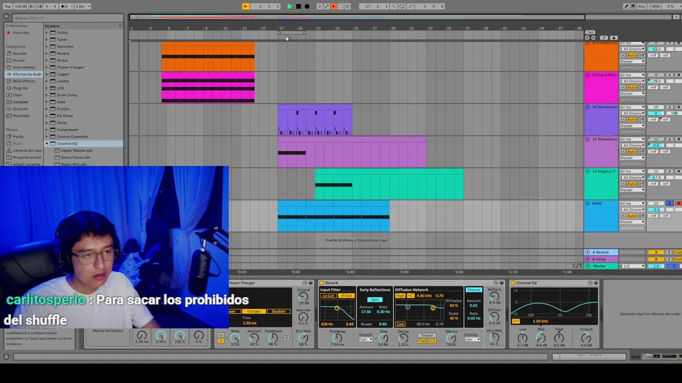Select the Sounds category
The height and width of the screenshot is (383, 682).
coord(19,53)
